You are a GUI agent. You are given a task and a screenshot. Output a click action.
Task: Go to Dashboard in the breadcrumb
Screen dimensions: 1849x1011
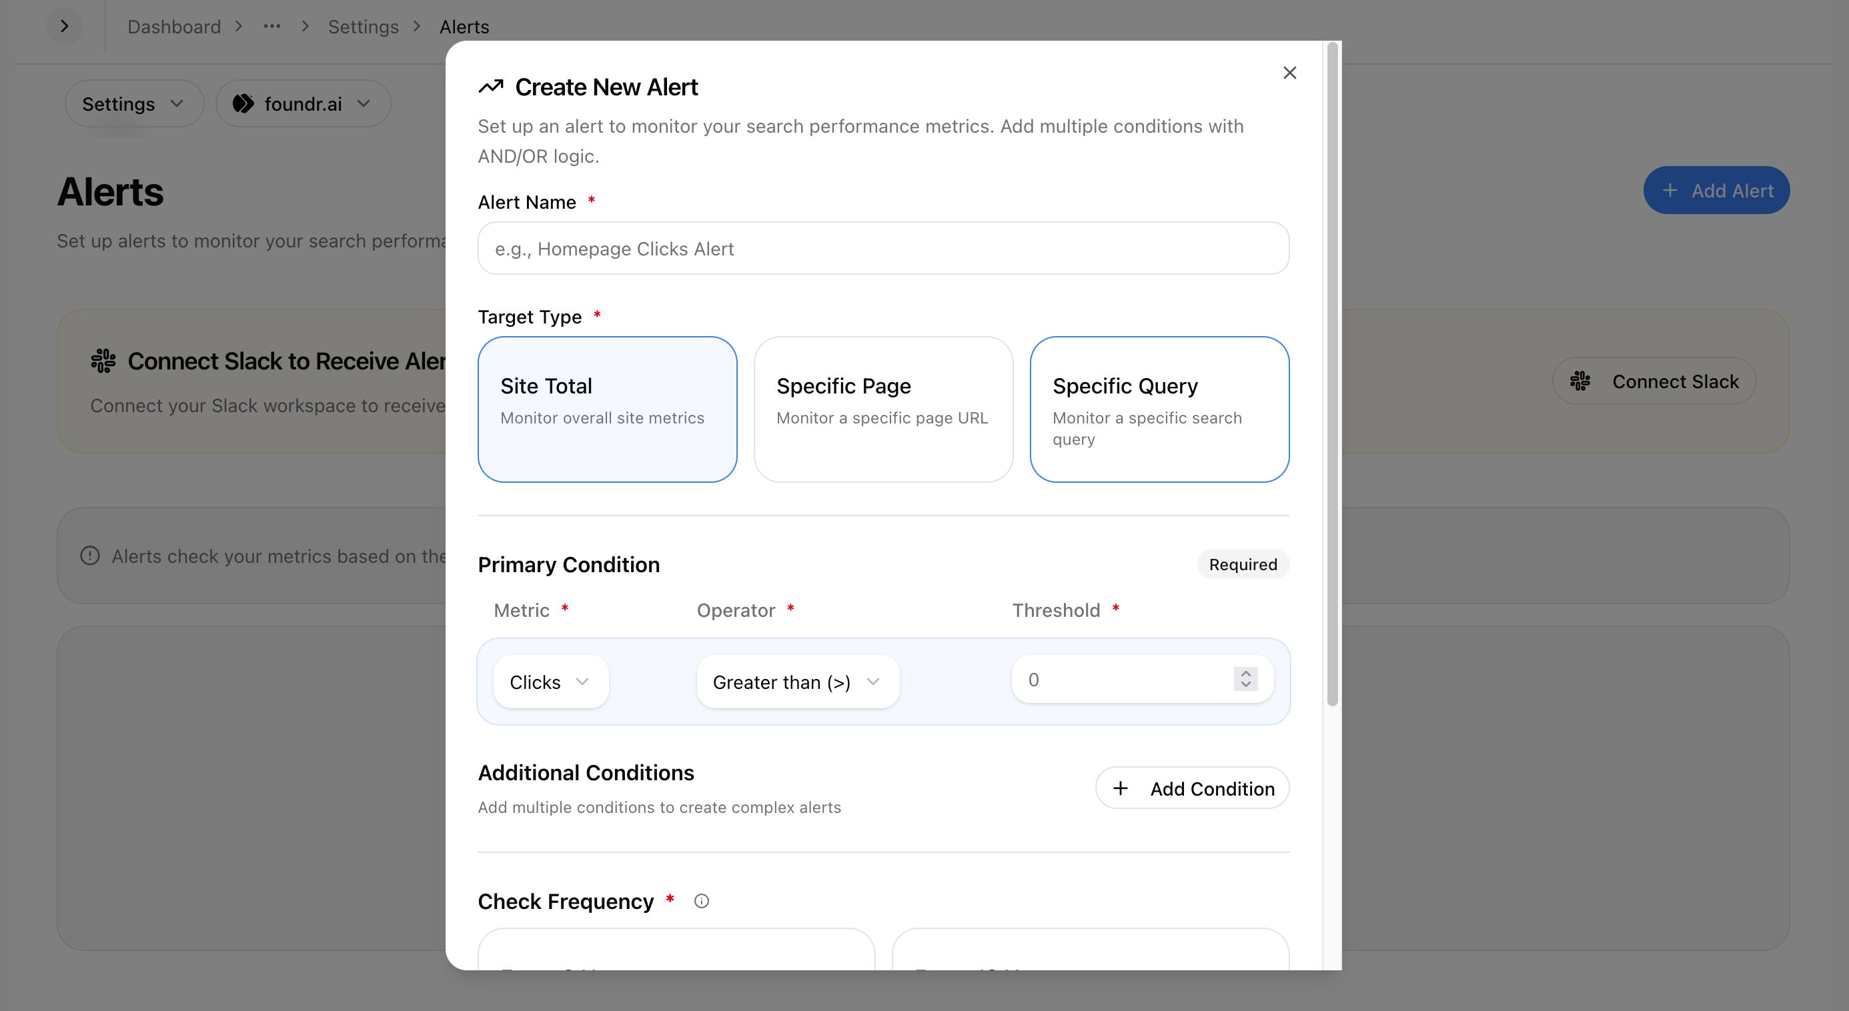[x=174, y=27]
